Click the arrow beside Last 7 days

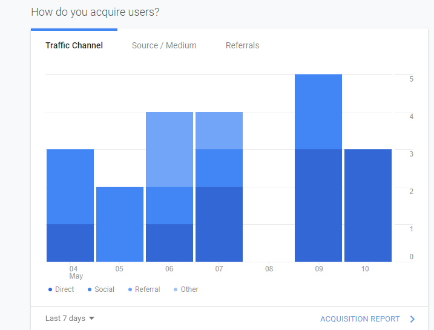click(91, 319)
